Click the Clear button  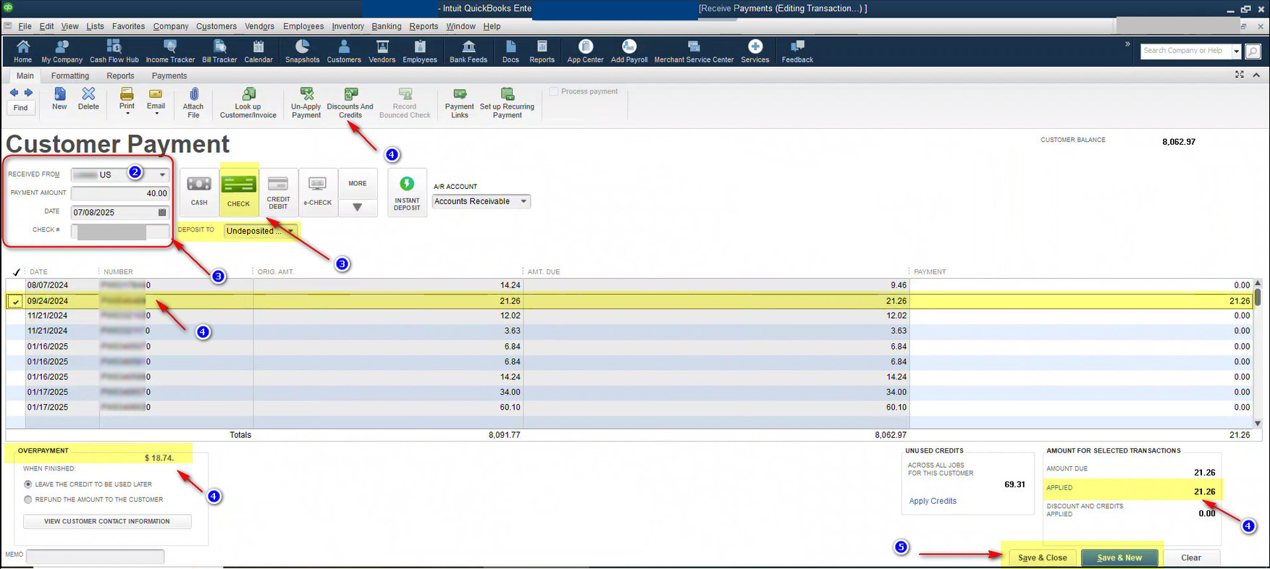click(x=1191, y=557)
